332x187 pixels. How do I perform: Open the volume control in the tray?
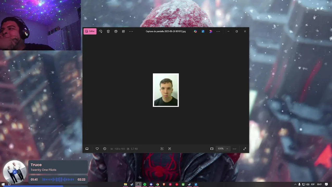[x=308, y=184]
